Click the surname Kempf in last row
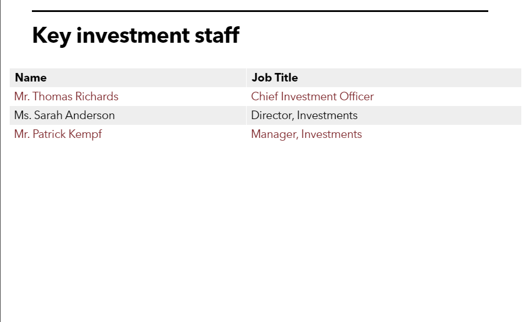531x322 pixels. point(85,134)
